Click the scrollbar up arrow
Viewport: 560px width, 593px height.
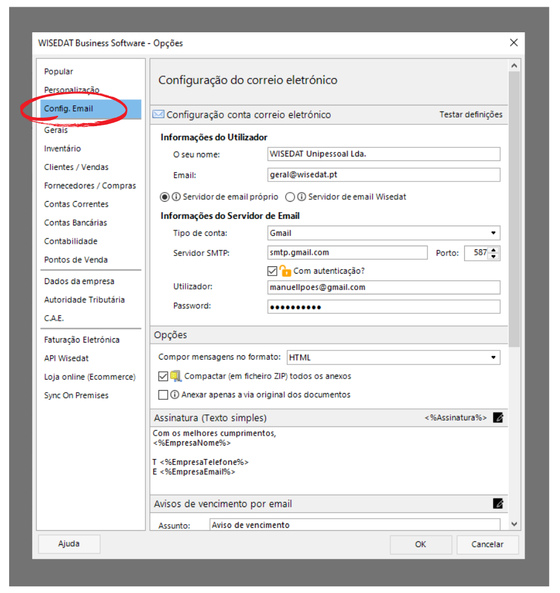click(x=514, y=65)
